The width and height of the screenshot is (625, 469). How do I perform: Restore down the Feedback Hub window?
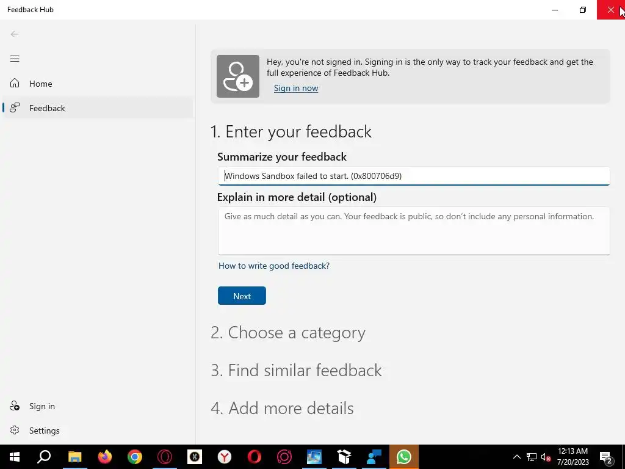(x=583, y=10)
